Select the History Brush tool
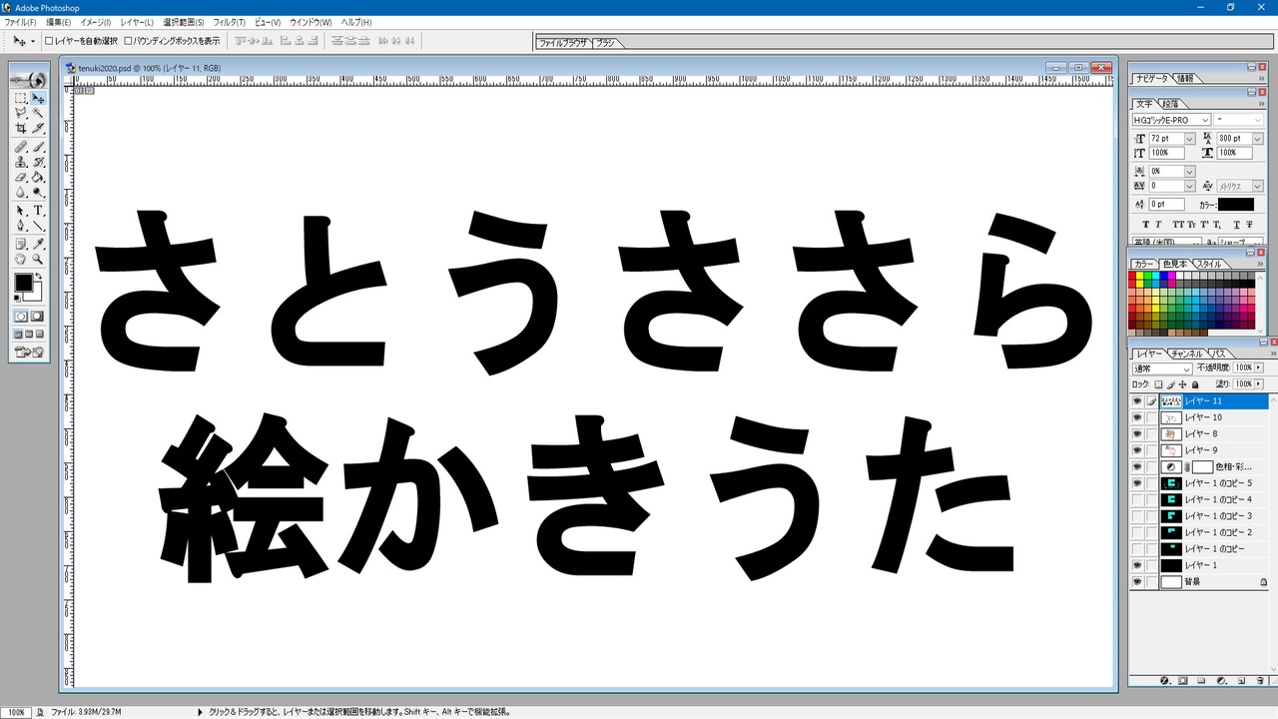 click(38, 162)
